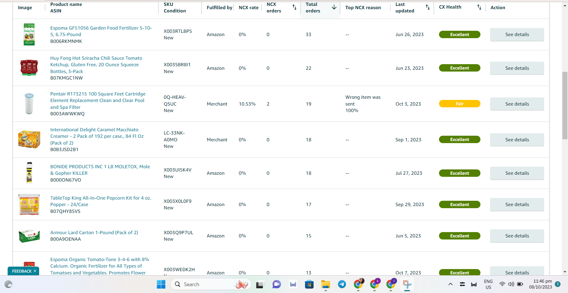Click Espoma Garden Food product thumbnail
The width and height of the screenshot is (568, 293).
click(29, 34)
